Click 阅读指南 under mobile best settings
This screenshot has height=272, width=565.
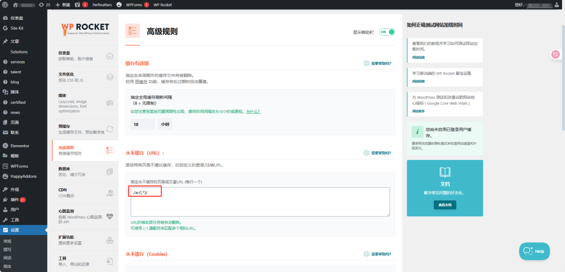[x=418, y=81]
